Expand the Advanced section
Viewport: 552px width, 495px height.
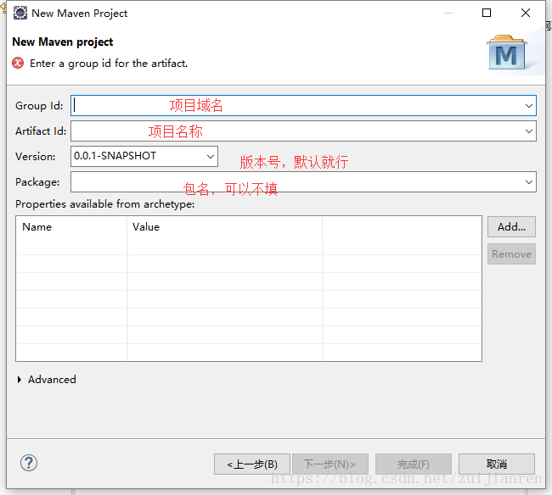point(20,380)
